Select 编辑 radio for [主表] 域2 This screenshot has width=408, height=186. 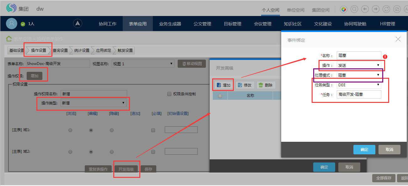coord(91,152)
